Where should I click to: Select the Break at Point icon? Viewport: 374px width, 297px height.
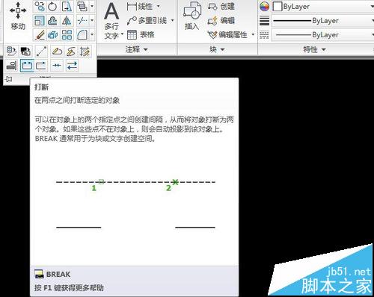pyautogui.click(x=41, y=66)
